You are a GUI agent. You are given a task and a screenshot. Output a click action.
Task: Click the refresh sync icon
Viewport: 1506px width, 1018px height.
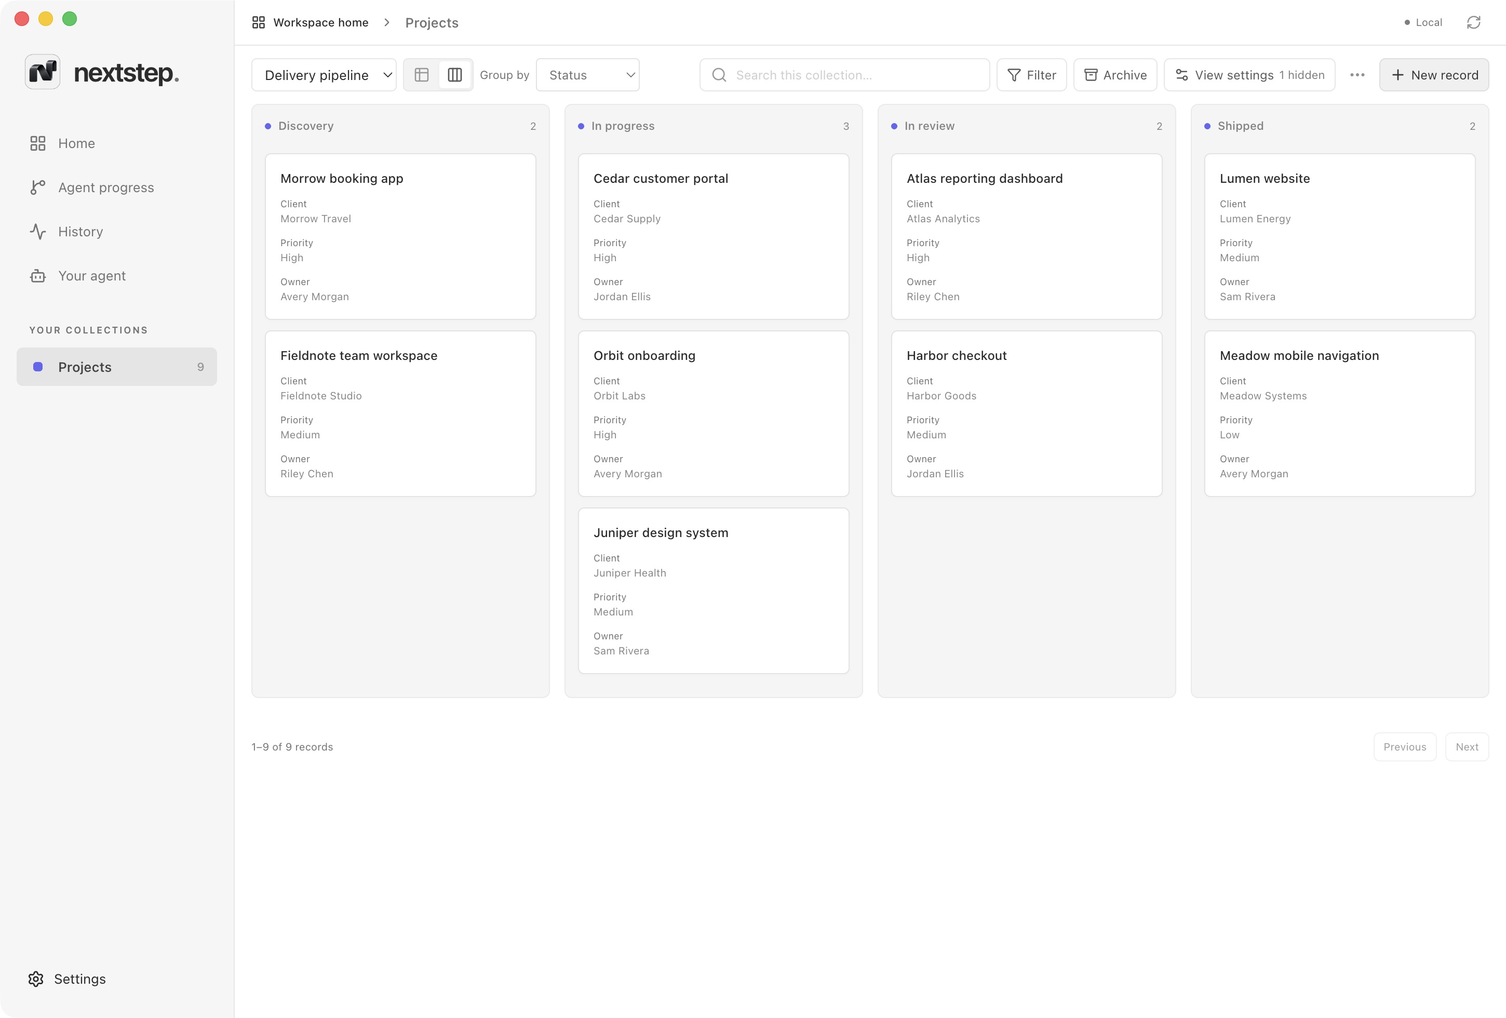1474,23
